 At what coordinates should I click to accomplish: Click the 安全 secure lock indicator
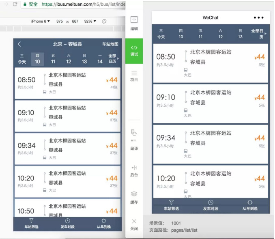30,4
